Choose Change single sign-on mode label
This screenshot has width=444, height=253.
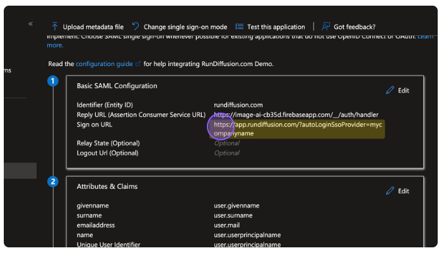tap(185, 27)
